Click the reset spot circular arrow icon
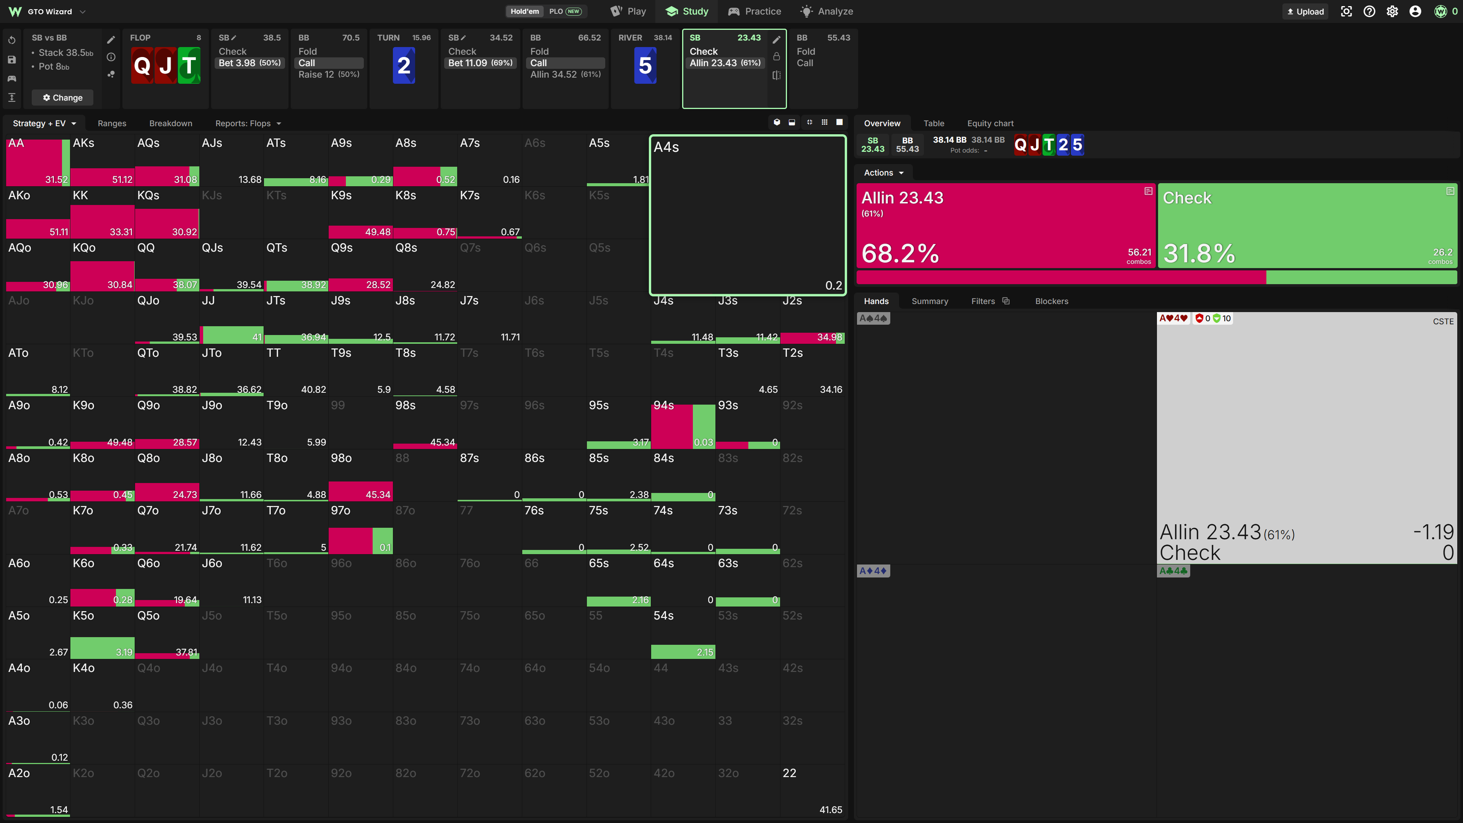Viewport: 1463px width, 823px height. pos(12,40)
